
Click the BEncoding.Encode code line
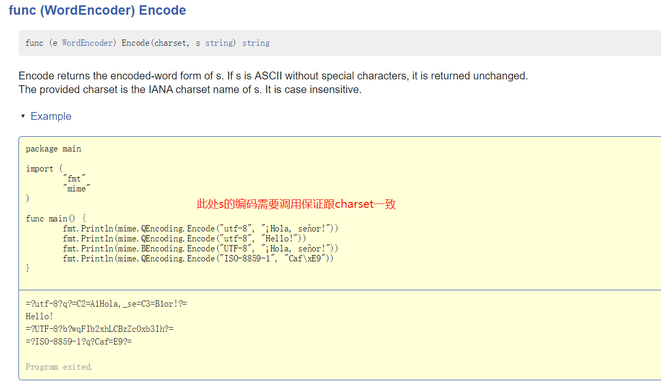(x=200, y=249)
